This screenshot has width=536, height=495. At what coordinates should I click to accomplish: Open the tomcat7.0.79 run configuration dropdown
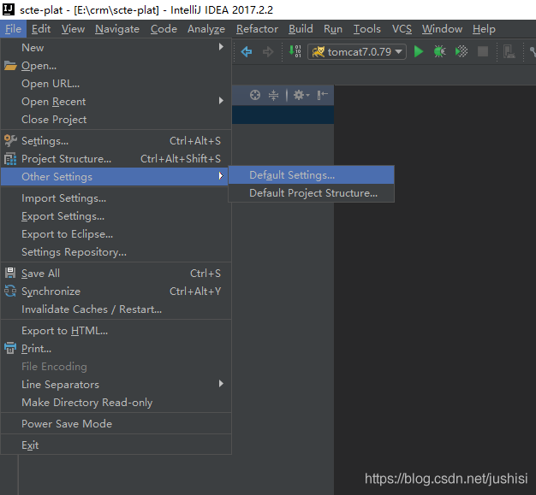coord(357,52)
